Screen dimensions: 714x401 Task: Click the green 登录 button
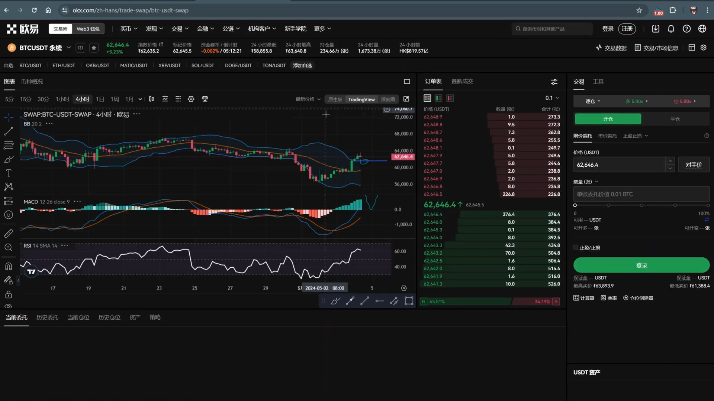[641, 265]
